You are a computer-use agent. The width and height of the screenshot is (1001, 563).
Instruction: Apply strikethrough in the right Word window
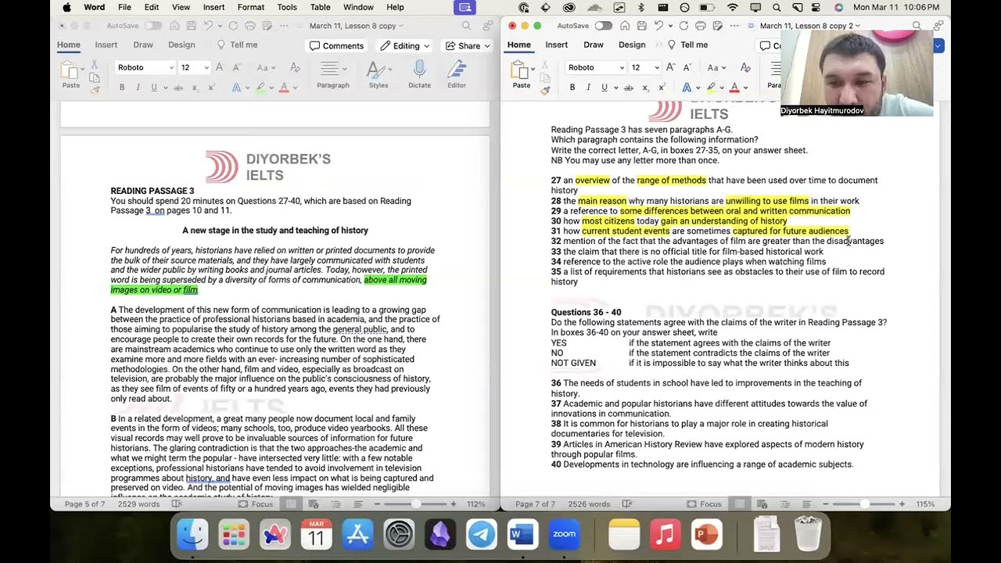[x=629, y=88]
